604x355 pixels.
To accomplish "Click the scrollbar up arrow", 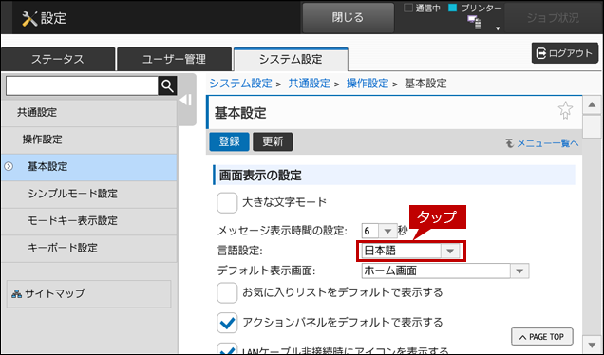I will pos(592,105).
